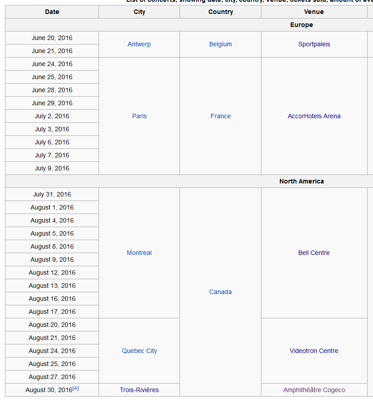The height and width of the screenshot is (402, 373).
Task: Select the August 21, 2016 date cell
Action: coord(52,338)
